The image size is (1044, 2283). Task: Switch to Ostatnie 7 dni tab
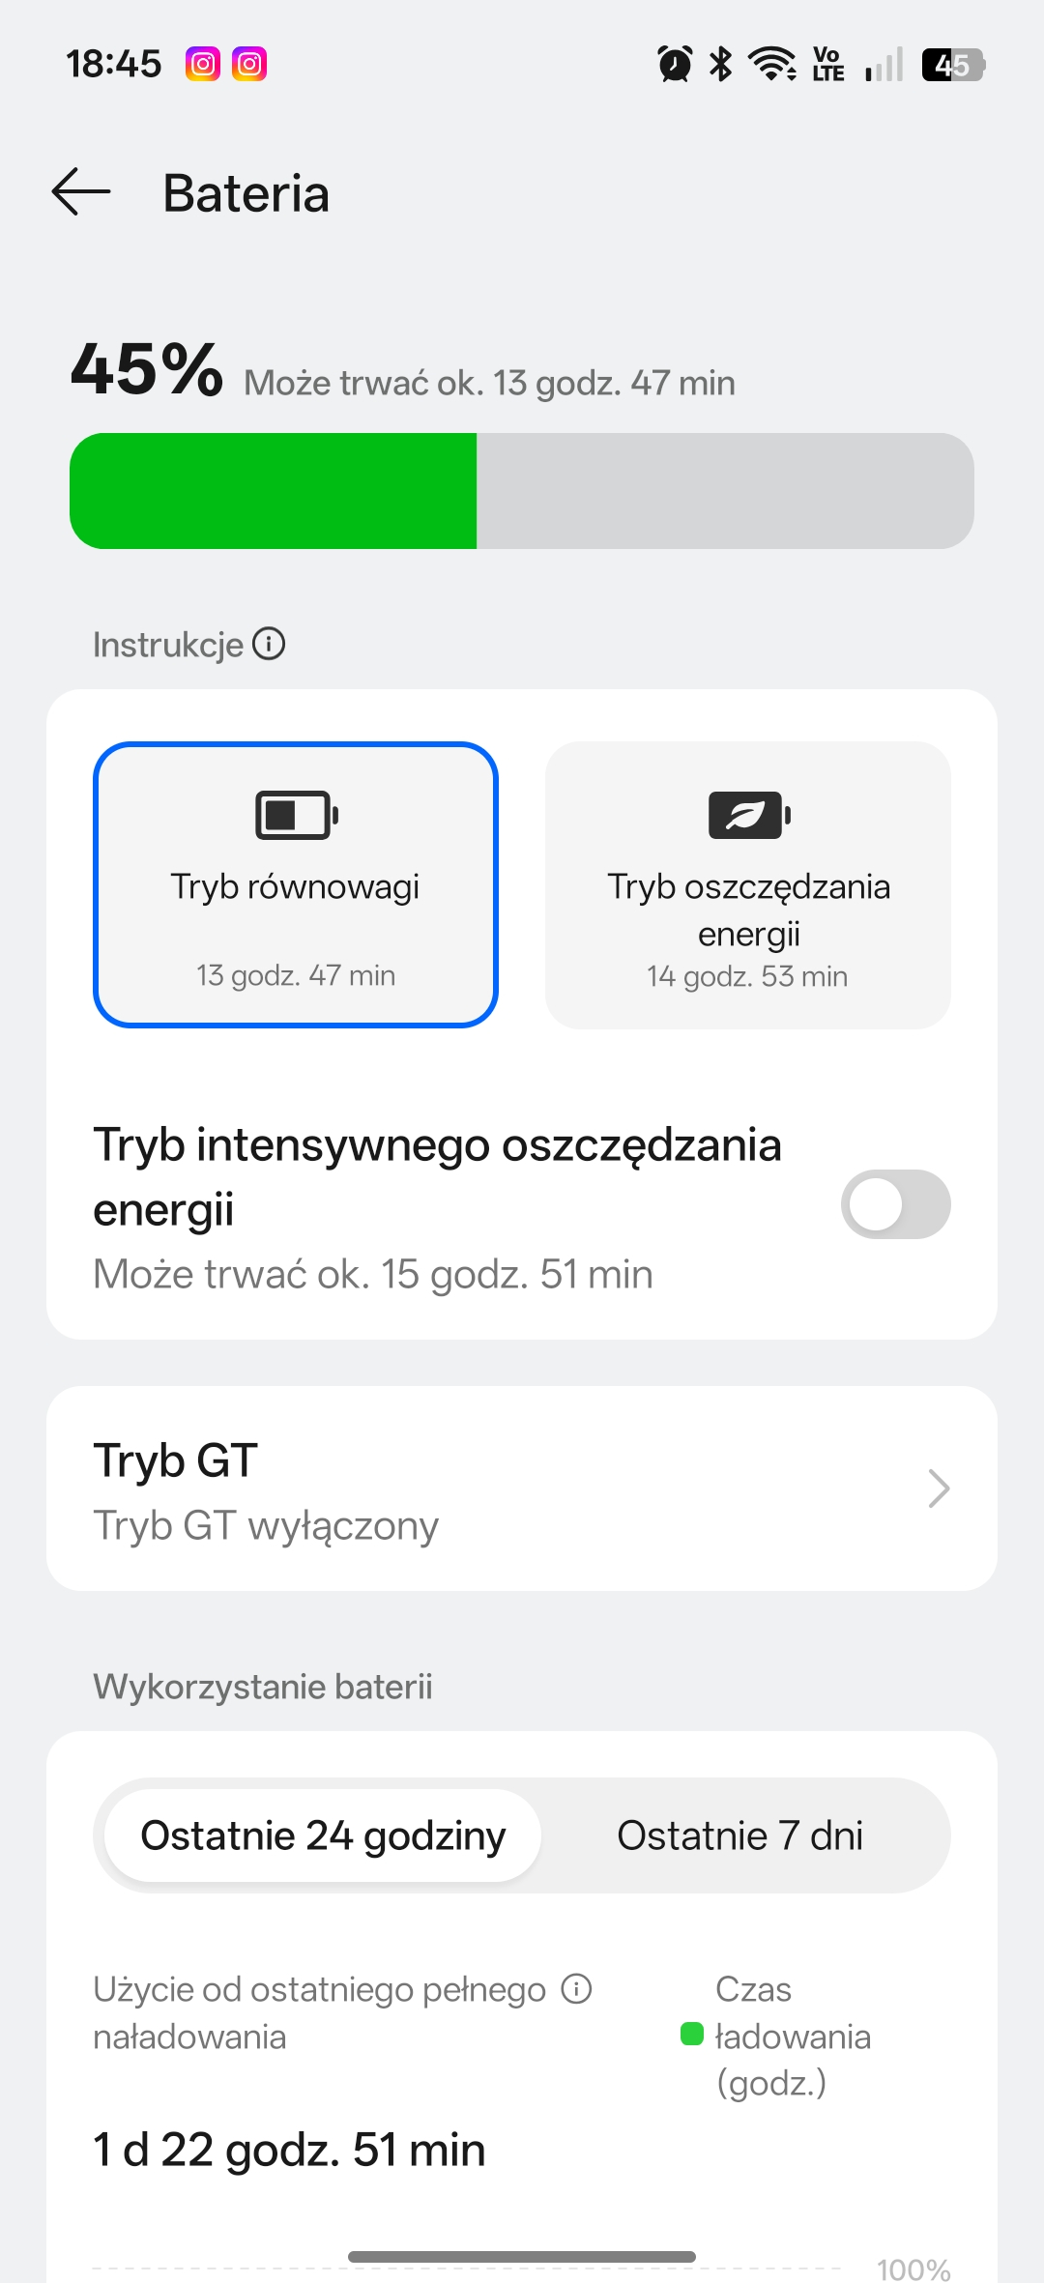739,1835
